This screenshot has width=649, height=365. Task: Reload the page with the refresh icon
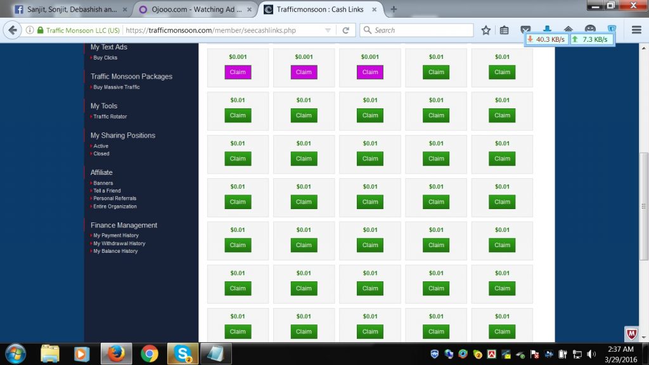346,30
